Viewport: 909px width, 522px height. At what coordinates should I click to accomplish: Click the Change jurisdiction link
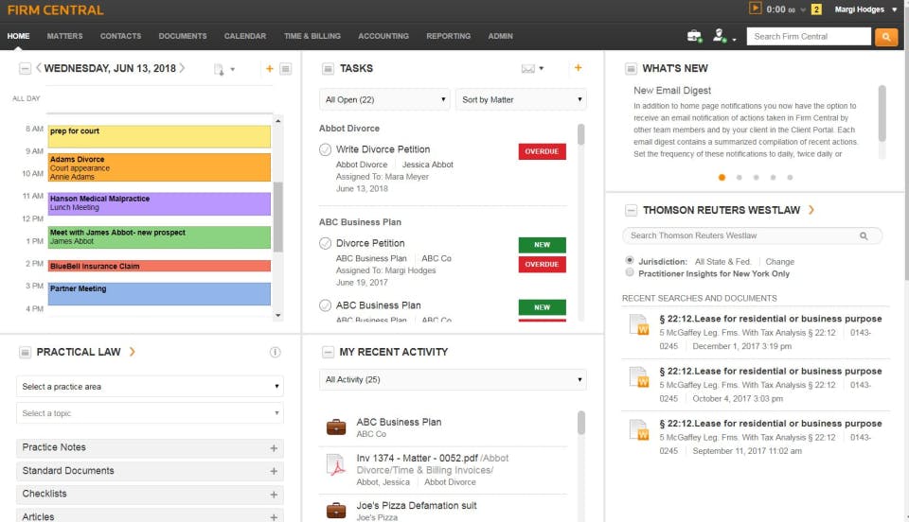(x=779, y=262)
